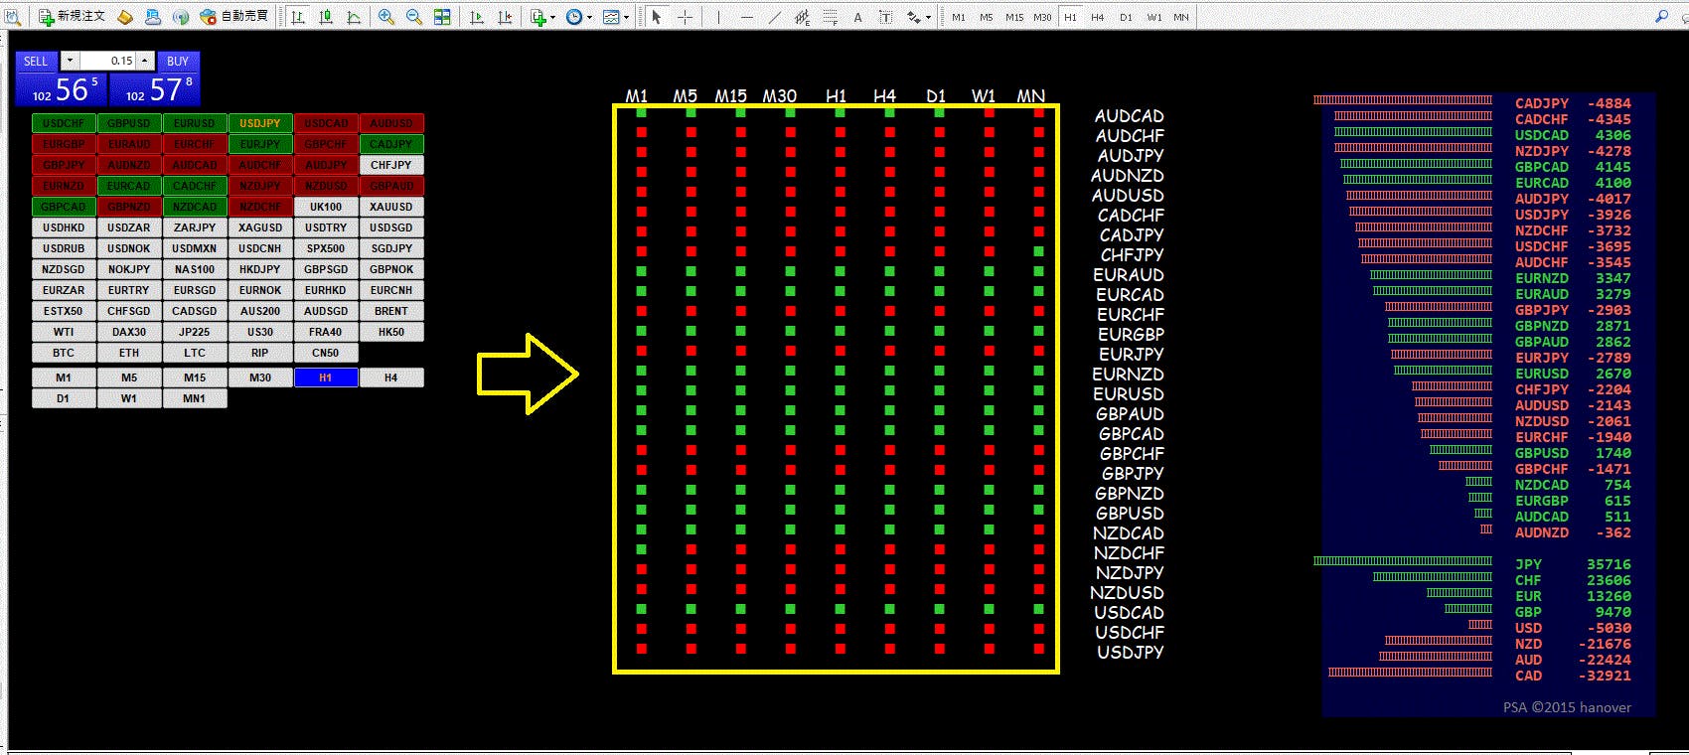Toggle the chart auto-scroll icon
Image resolution: width=1689 pixels, height=755 pixels.
pyautogui.click(x=477, y=17)
